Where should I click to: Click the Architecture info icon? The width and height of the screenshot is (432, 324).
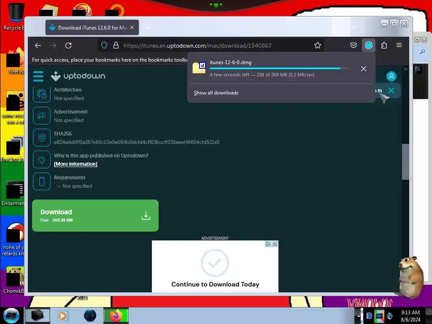42,94
